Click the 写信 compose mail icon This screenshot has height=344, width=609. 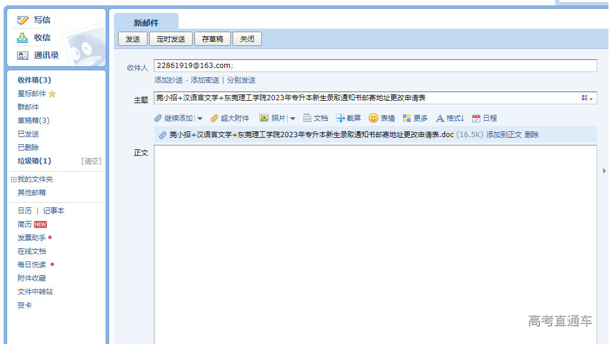pos(22,20)
